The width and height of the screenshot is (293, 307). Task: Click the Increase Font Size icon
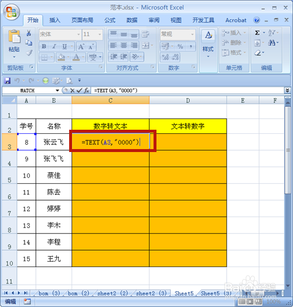click(81, 46)
